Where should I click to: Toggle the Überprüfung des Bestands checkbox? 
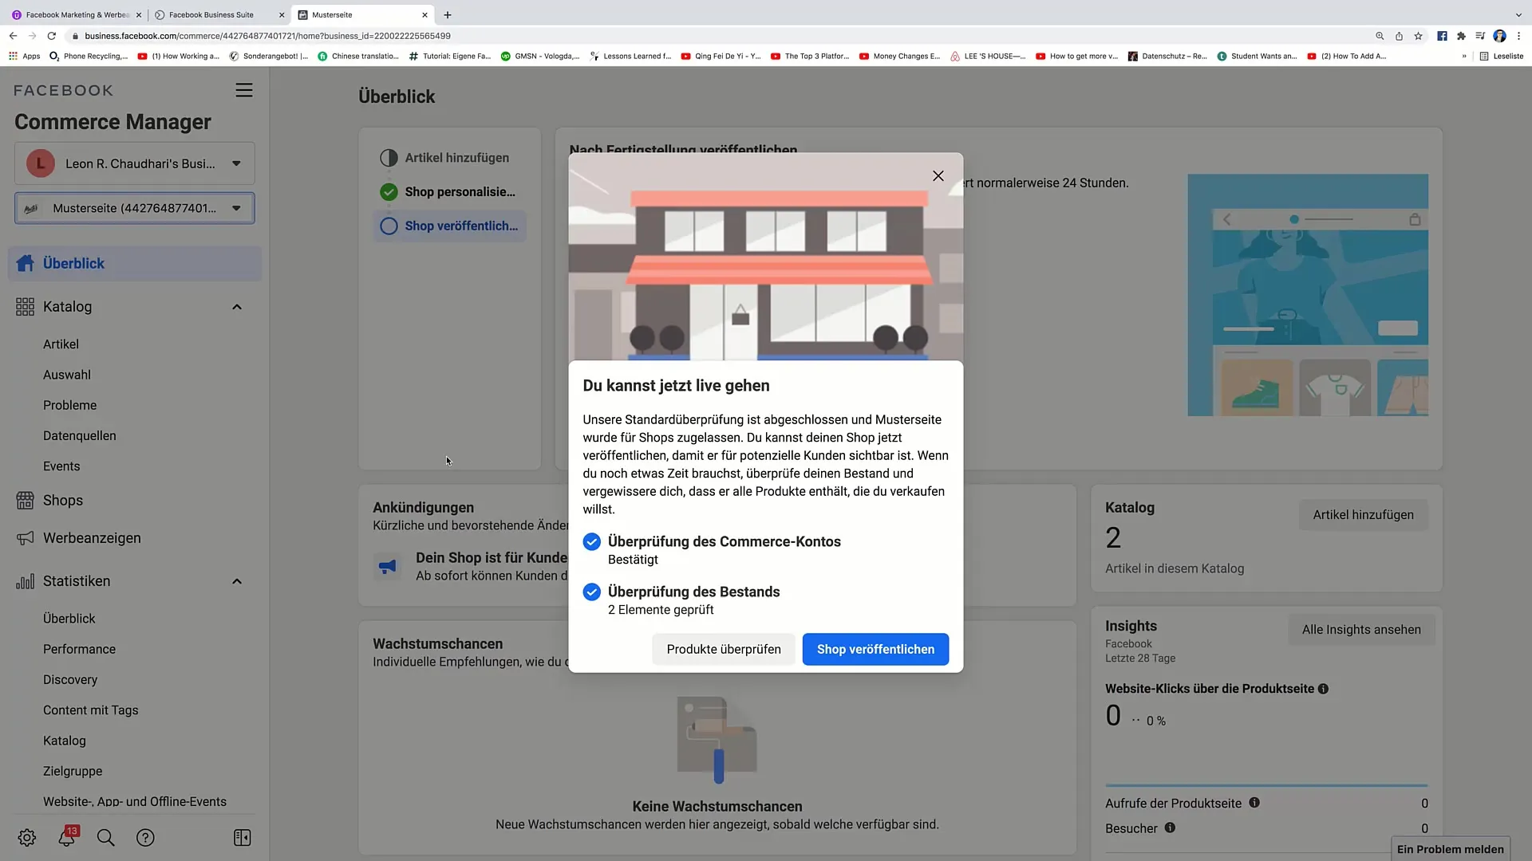(x=591, y=591)
